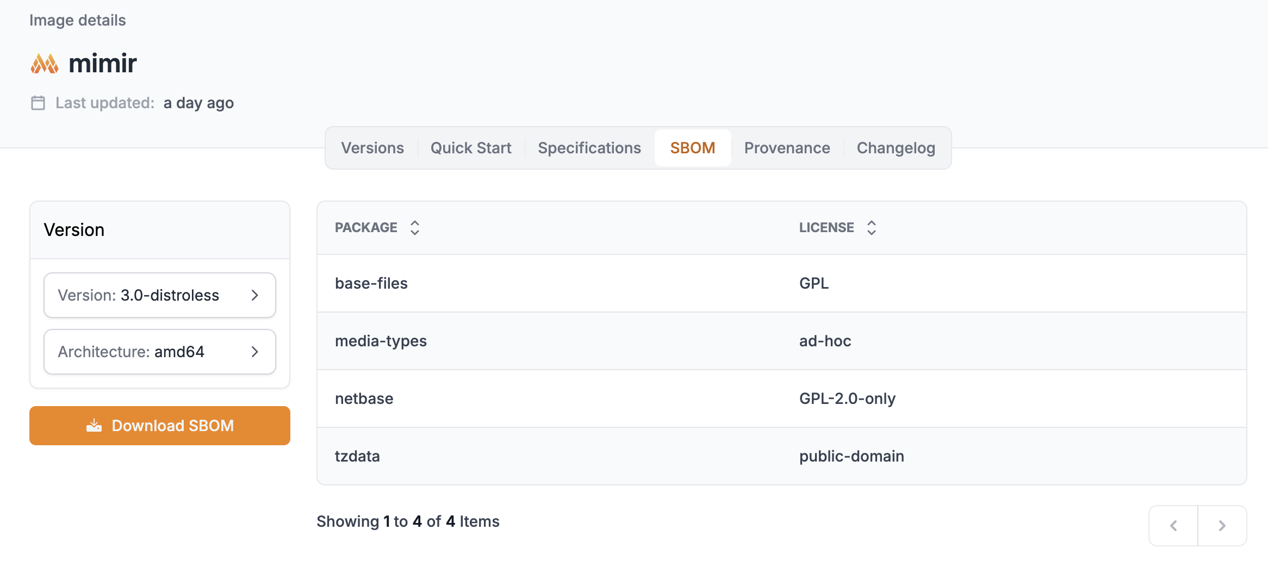This screenshot has height=573, width=1268.
Task: Go to the previous page arrow
Action: 1173,526
